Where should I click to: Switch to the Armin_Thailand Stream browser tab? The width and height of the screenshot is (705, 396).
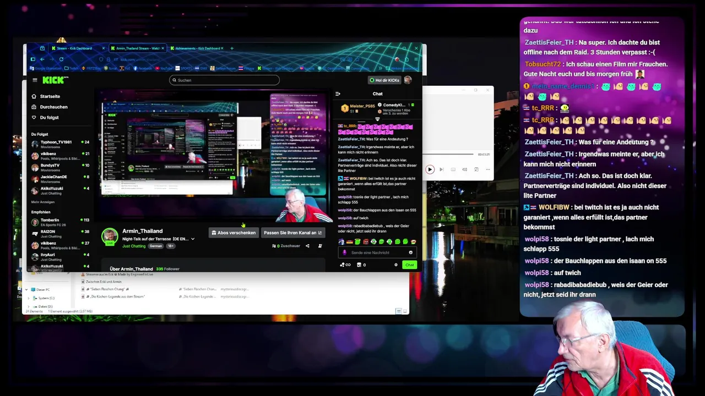click(137, 48)
